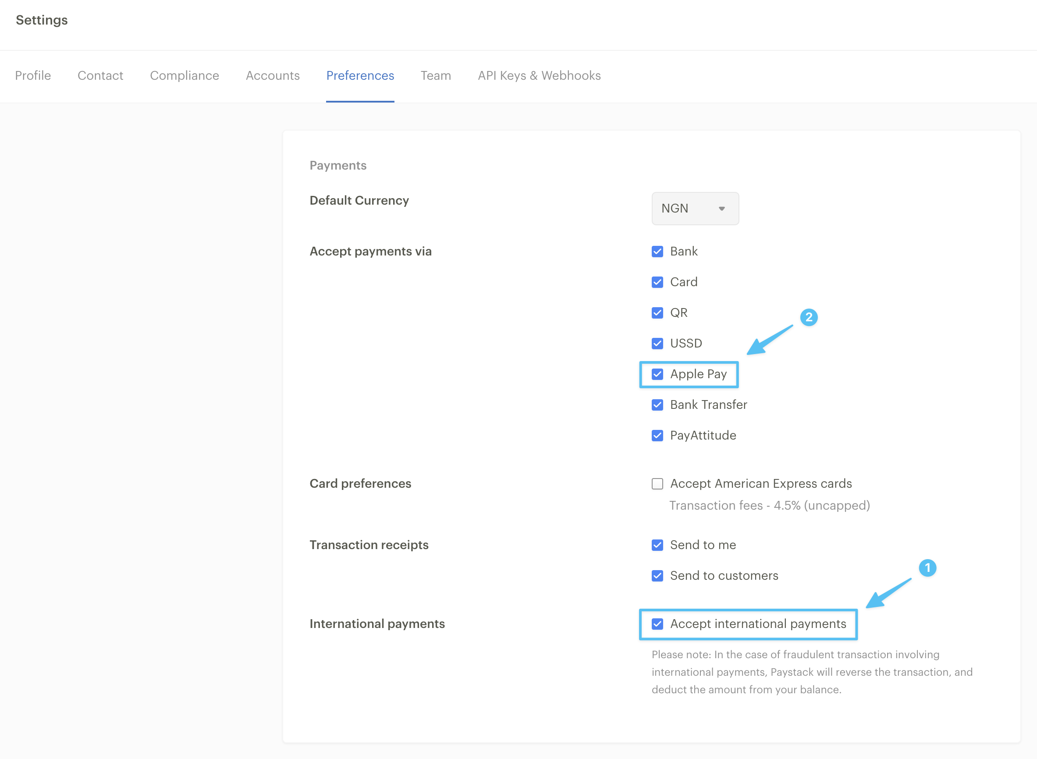
Task: Uncheck the Bank payment checkbox
Action: [657, 252]
